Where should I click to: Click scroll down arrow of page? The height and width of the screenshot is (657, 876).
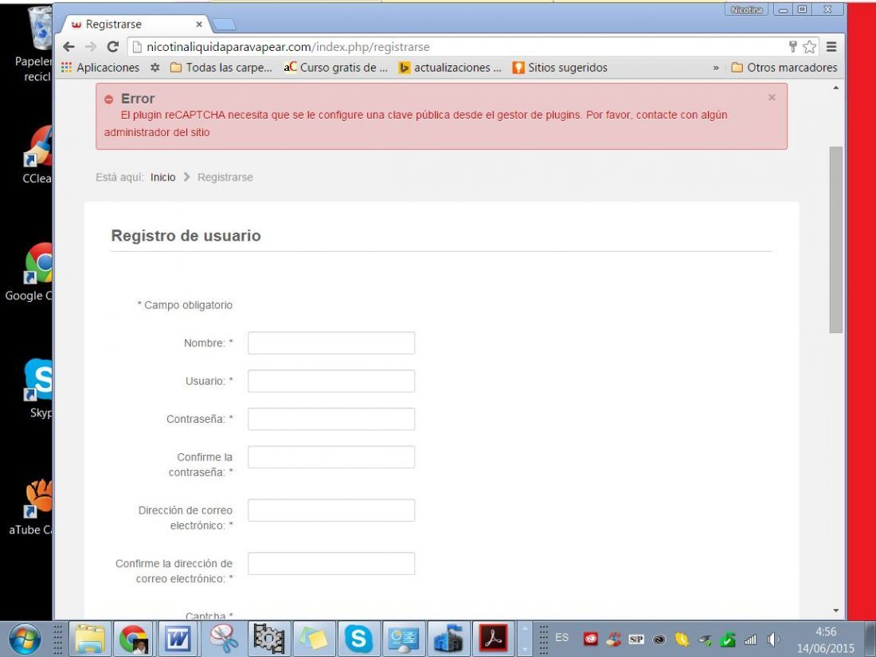point(835,611)
